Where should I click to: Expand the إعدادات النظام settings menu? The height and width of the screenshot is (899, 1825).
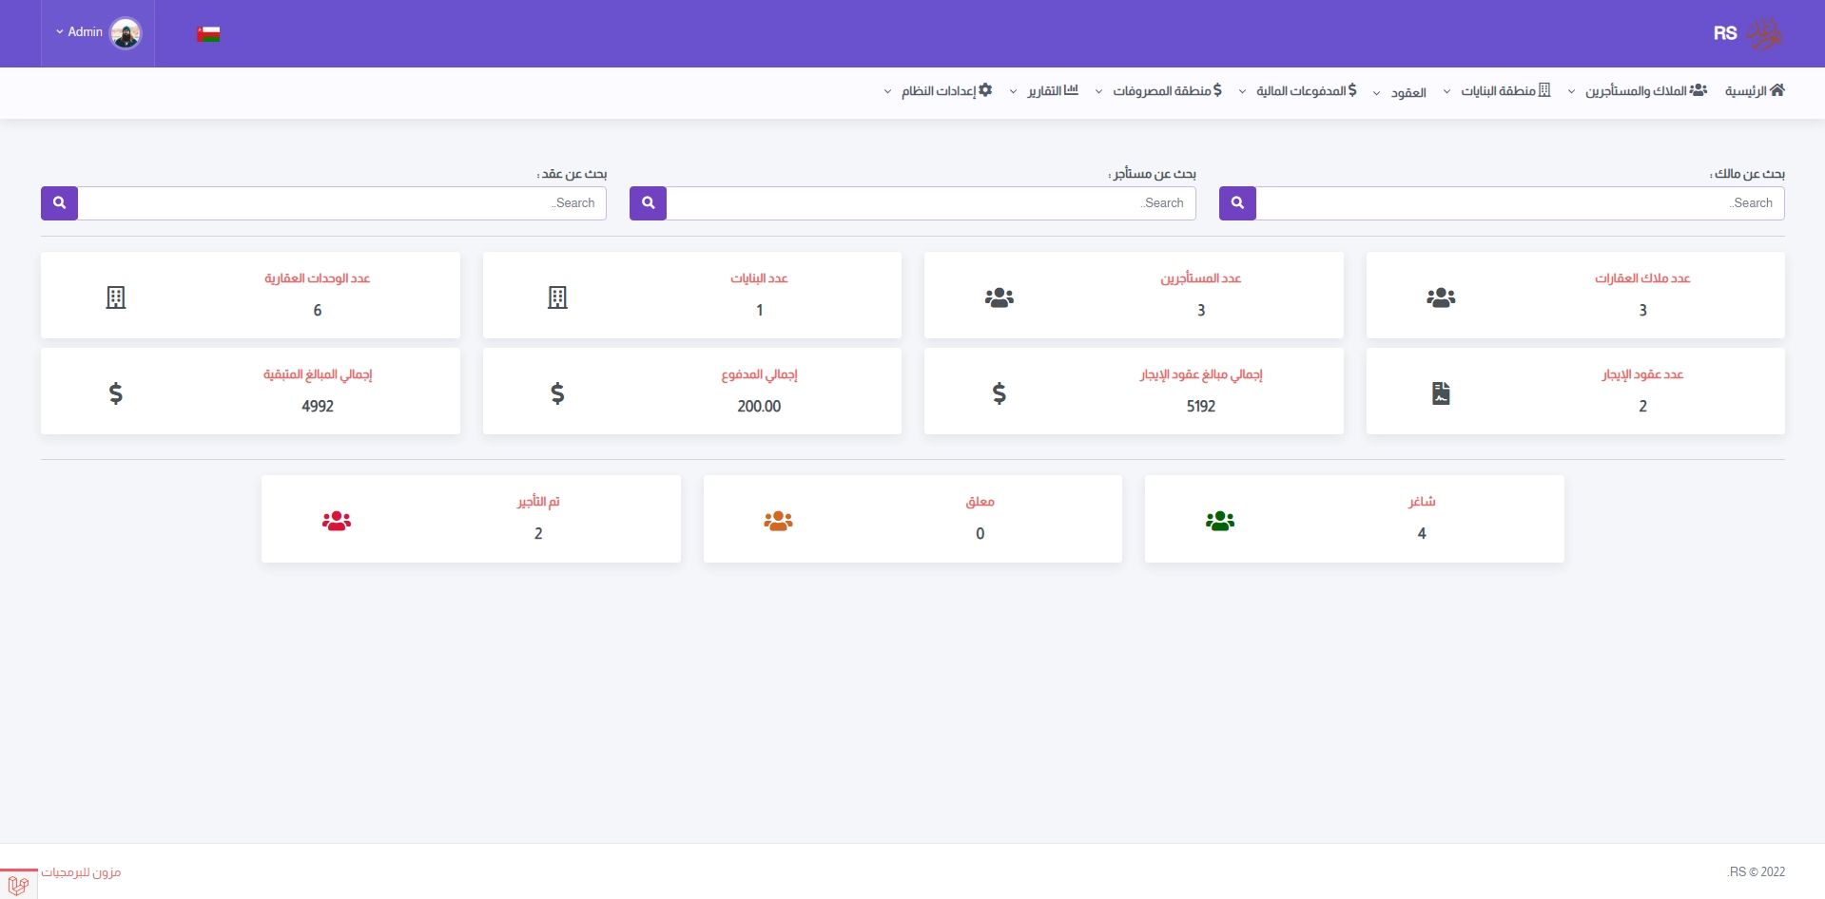tap(939, 91)
